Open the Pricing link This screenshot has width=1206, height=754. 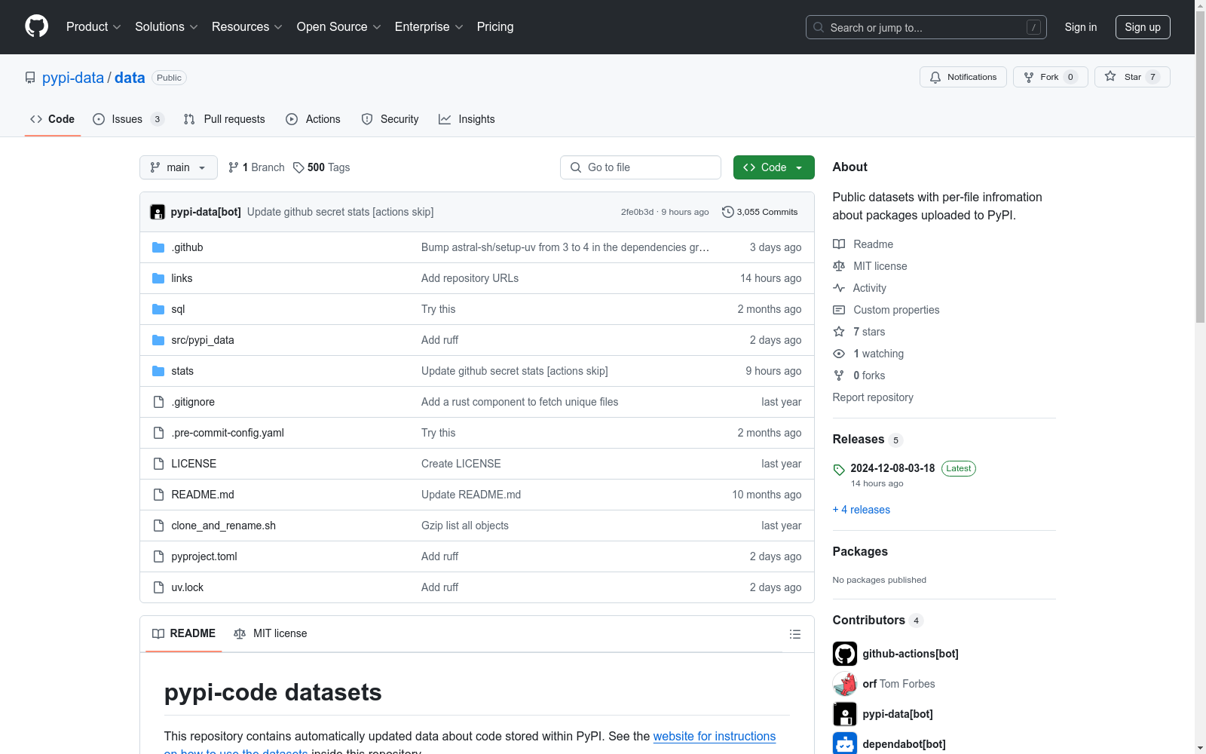(x=495, y=27)
